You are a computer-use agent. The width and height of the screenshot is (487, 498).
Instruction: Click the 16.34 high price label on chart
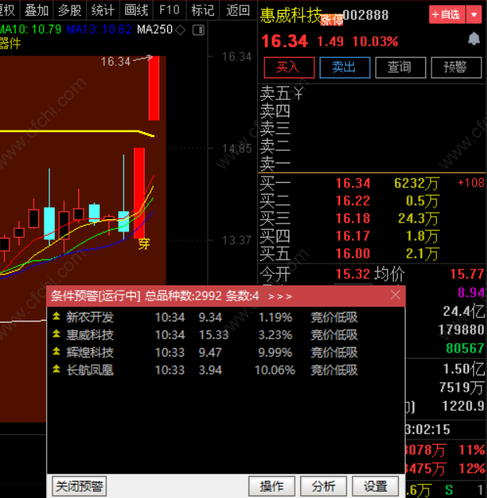point(116,61)
